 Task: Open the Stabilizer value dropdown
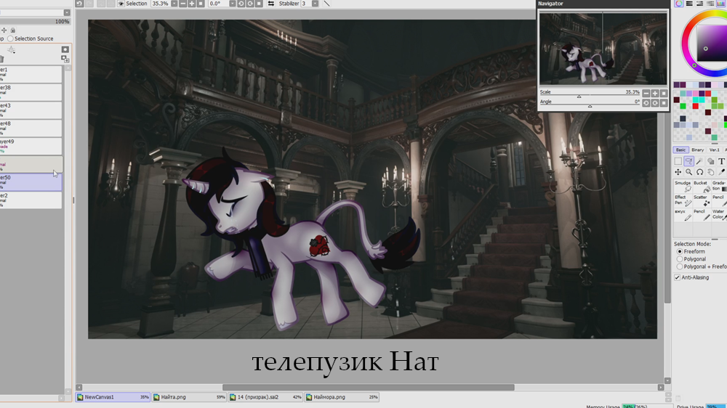(316, 3)
